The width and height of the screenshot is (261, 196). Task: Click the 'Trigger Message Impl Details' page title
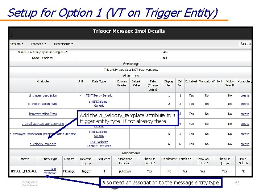pyautogui.click(x=129, y=31)
